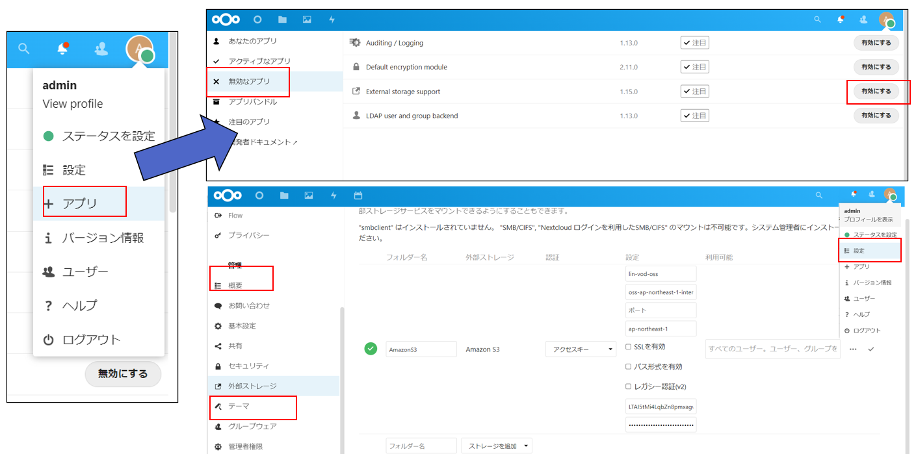Image resolution: width=916 pixels, height=454 pixels.
Task: Open 共有 share icon in settings sidebar
Action: click(218, 346)
